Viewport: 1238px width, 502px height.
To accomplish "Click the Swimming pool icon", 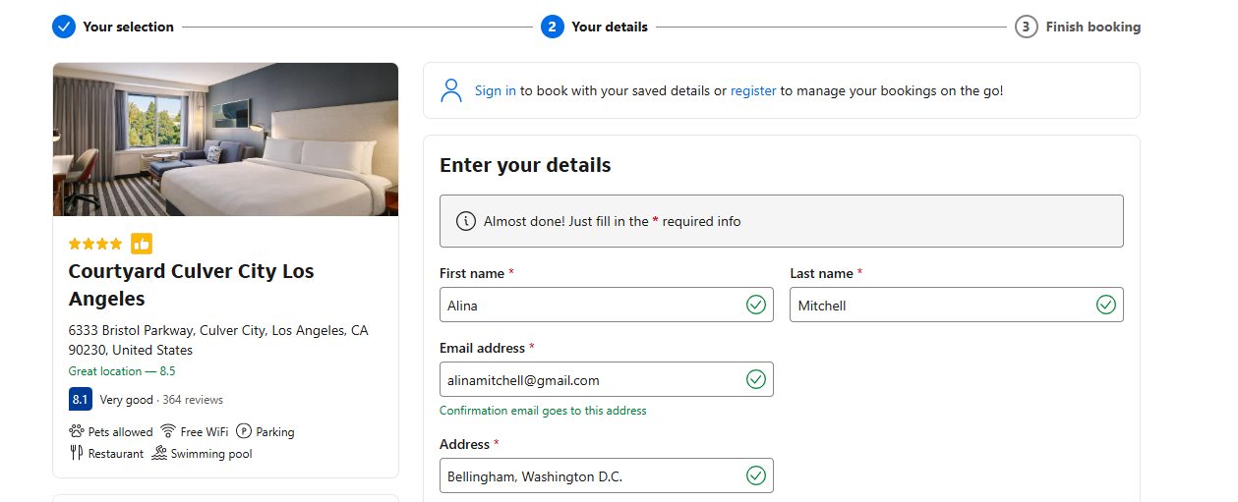I will [x=159, y=453].
